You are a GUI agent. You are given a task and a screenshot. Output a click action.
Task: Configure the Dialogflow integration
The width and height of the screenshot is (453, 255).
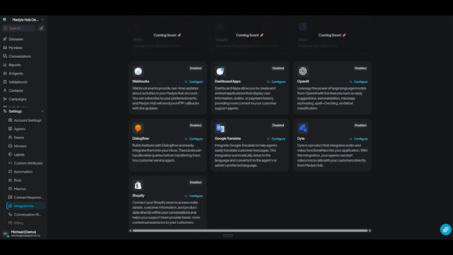click(194, 139)
